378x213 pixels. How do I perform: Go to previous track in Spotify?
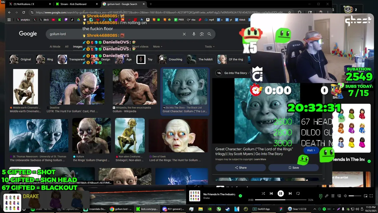coord(271,193)
